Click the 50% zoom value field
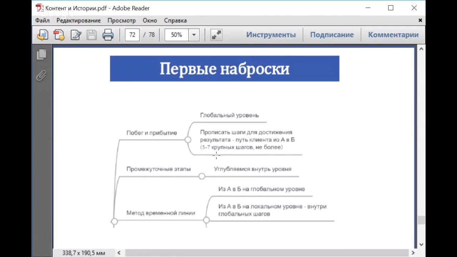This screenshot has height=257, width=457. tap(176, 35)
